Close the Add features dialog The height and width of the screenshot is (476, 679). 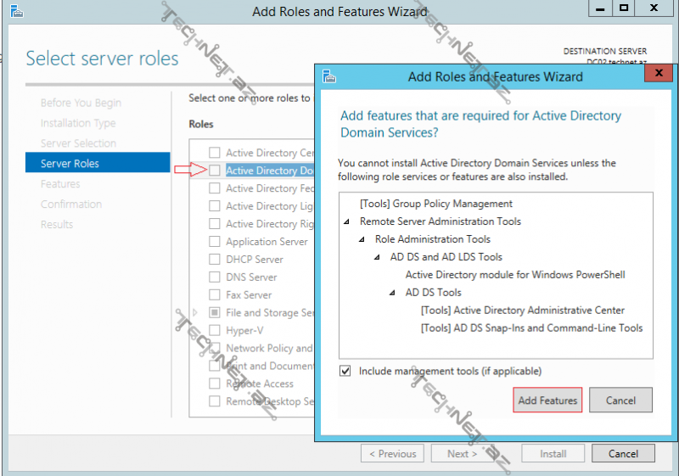(x=659, y=76)
